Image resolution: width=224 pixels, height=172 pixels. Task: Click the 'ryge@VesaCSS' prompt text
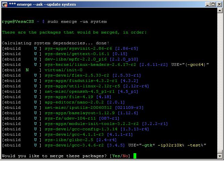(18, 21)
